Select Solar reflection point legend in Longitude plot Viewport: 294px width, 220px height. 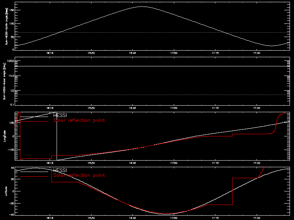pos(79,120)
